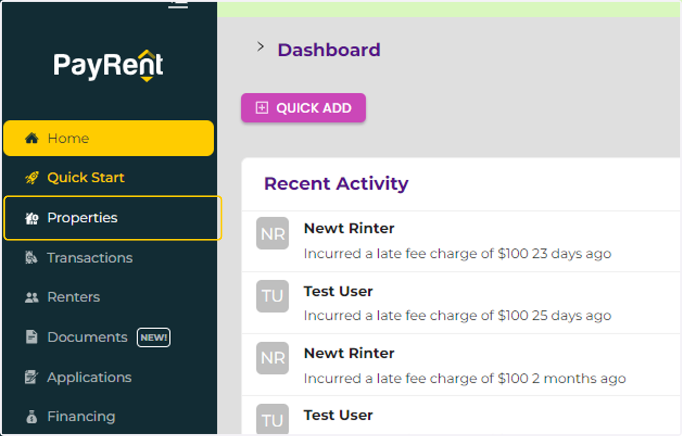Click the Quick Start rocket icon
Screen dimensions: 682x436
(x=32, y=178)
